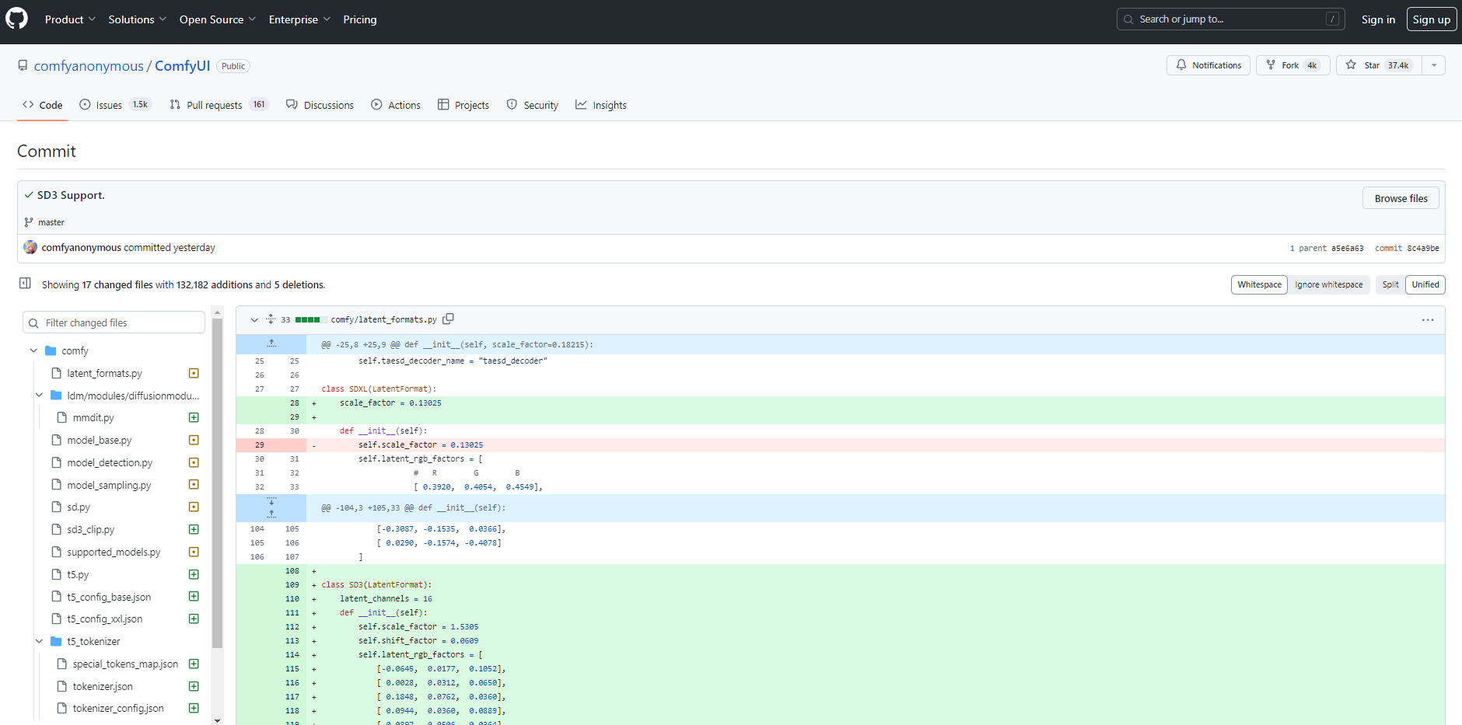Click the Notifications button

point(1208,65)
